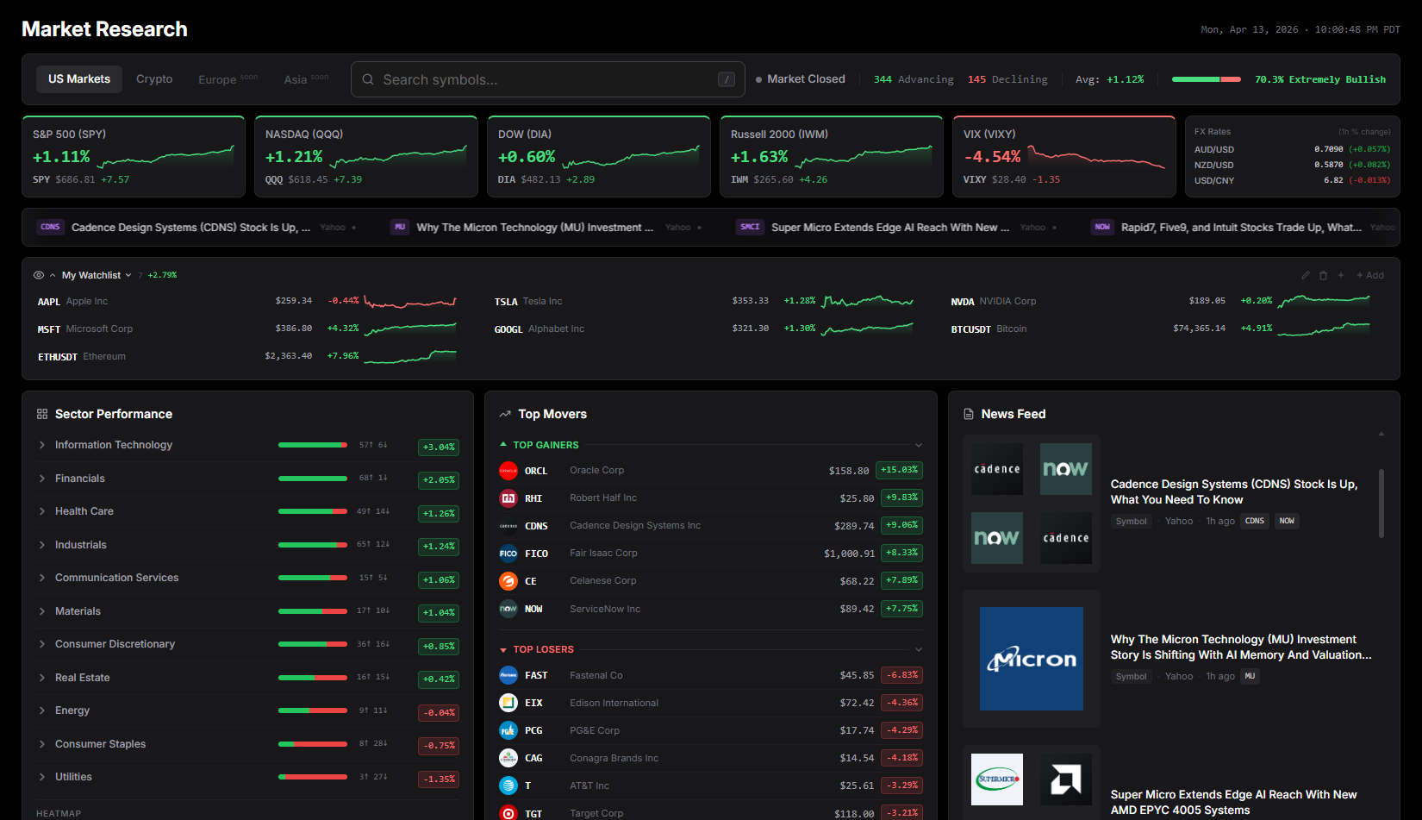The image size is (1422, 820).
Task: Expand the Financials sector row
Action: (x=247, y=479)
